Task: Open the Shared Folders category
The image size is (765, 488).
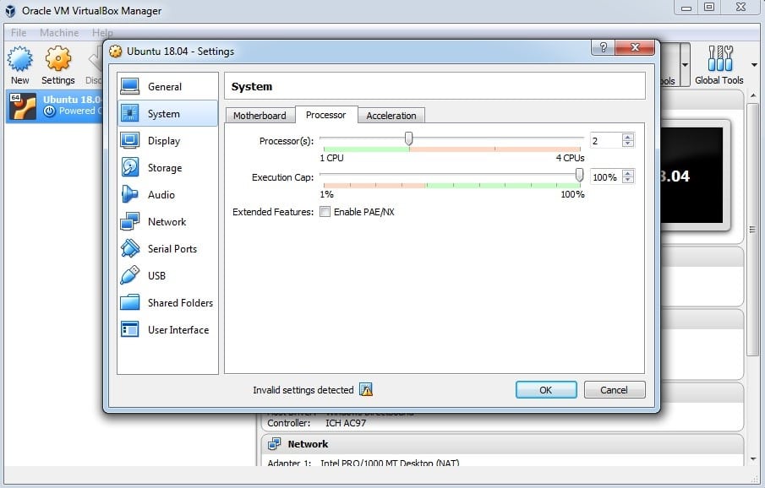Action: click(167, 302)
